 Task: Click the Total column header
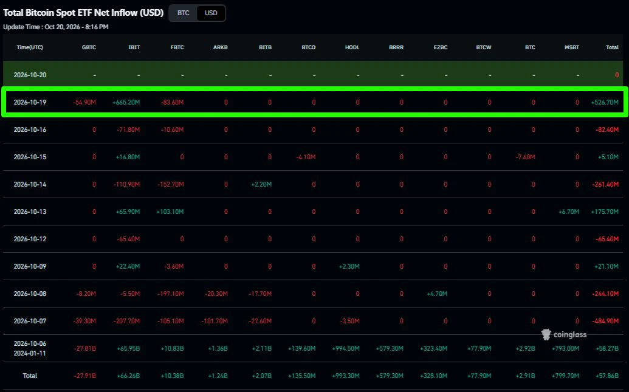pyautogui.click(x=612, y=47)
